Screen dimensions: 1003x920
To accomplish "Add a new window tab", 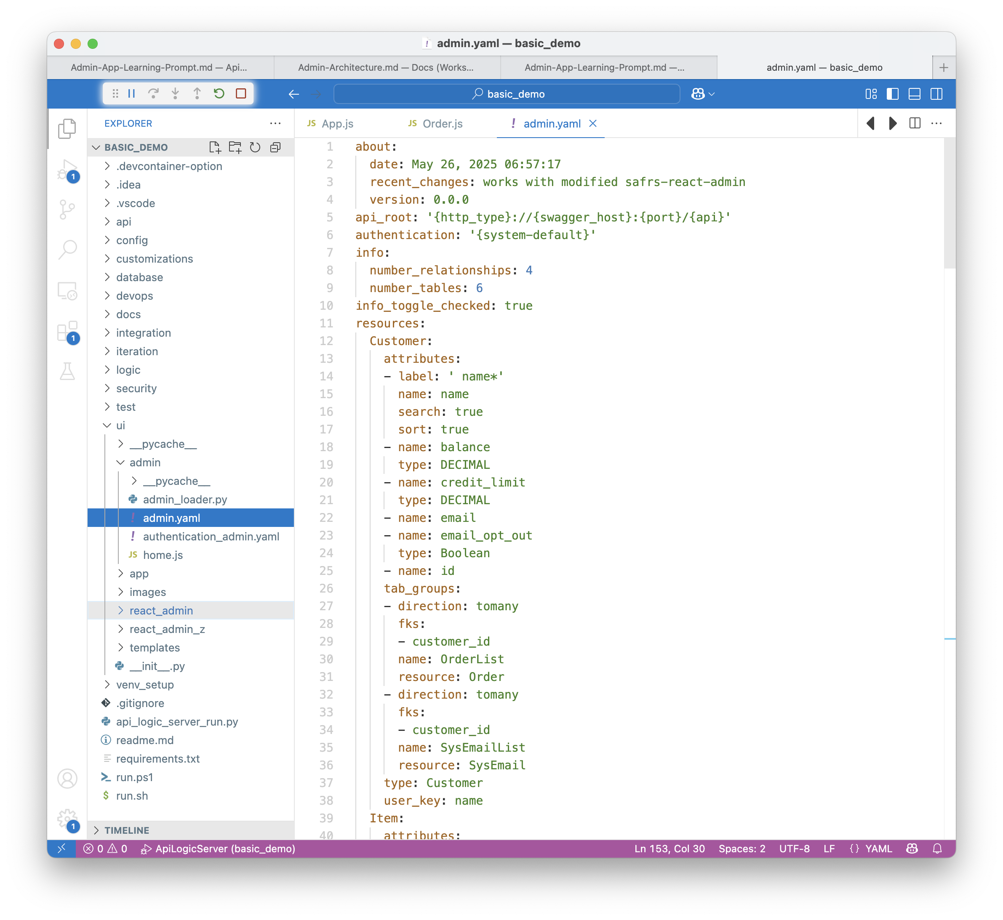I will [x=944, y=67].
